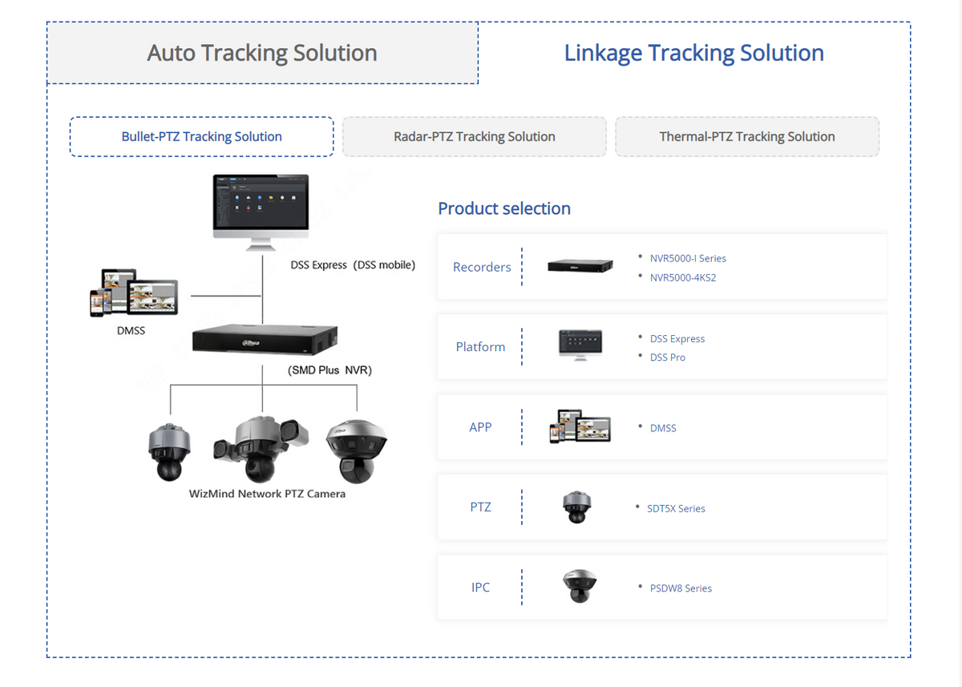Viewport: 962px width, 687px height.
Task: Click the NVR recorder thumbnail in Recorders row
Action: click(580, 266)
